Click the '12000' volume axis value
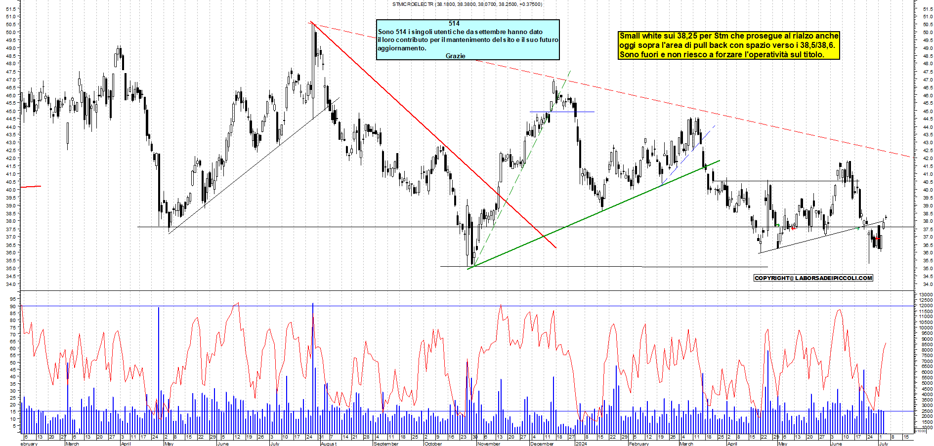The image size is (934, 446). (926, 306)
